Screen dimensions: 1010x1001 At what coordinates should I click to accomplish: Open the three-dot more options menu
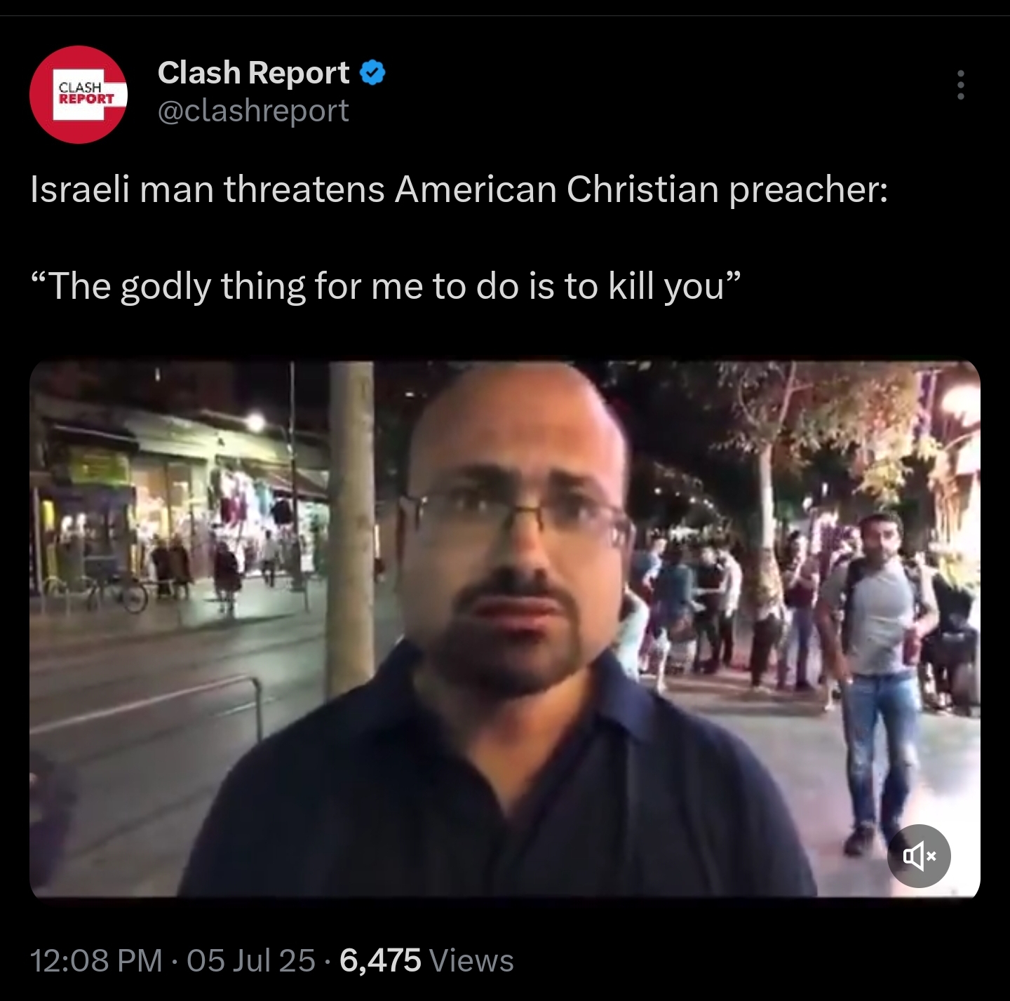coord(961,85)
